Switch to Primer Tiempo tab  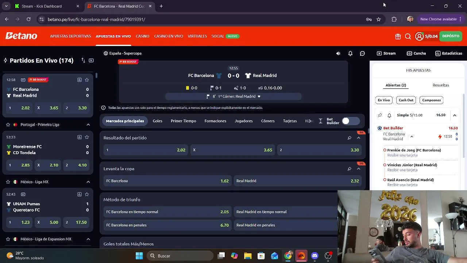click(x=184, y=121)
